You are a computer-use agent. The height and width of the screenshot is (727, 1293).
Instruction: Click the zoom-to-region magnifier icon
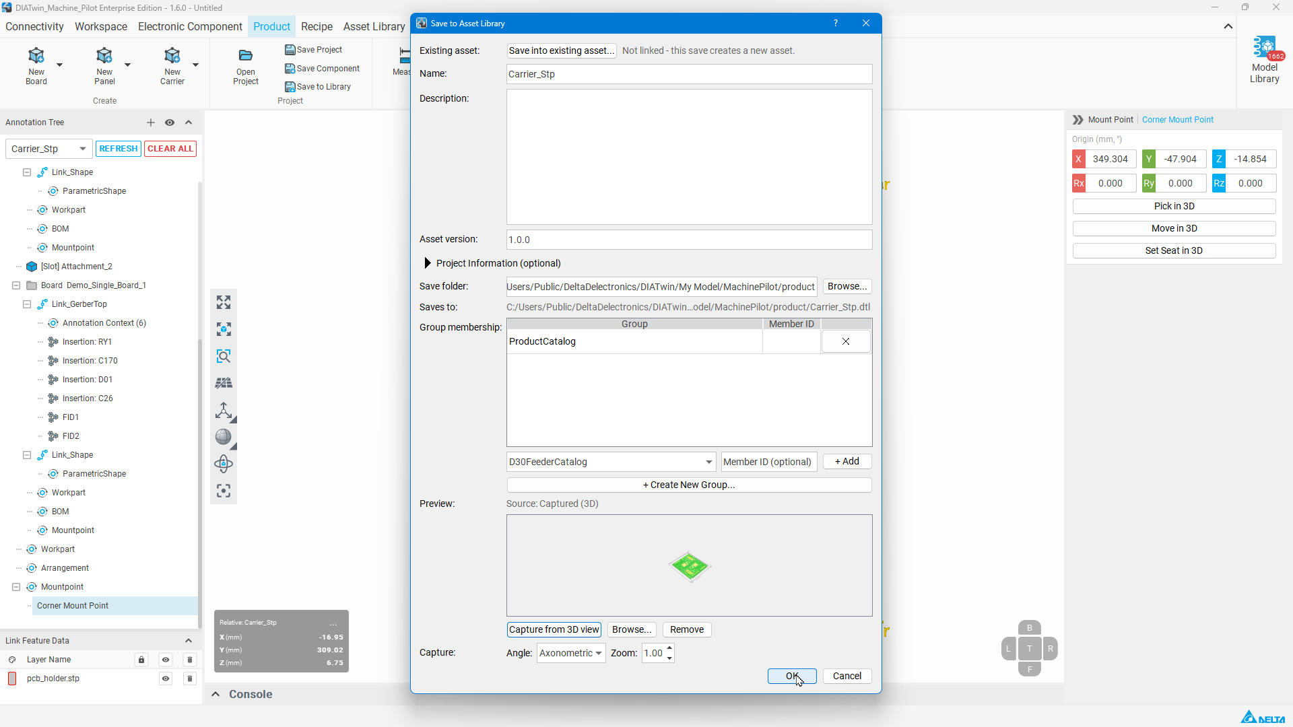(x=224, y=356)
